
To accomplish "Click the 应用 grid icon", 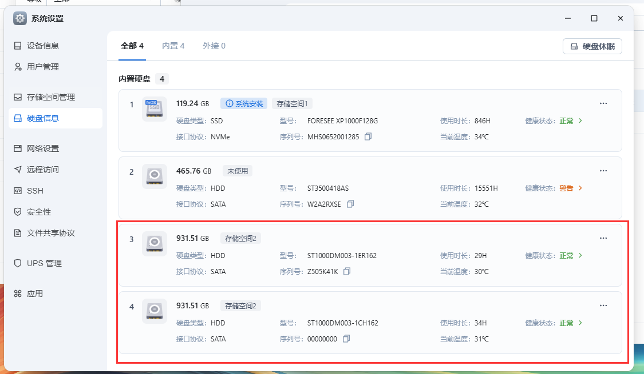I will [x=18, y=293].
